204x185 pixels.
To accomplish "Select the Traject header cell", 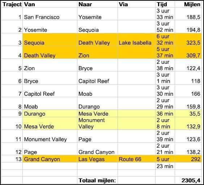I will (x=12, y=4).
